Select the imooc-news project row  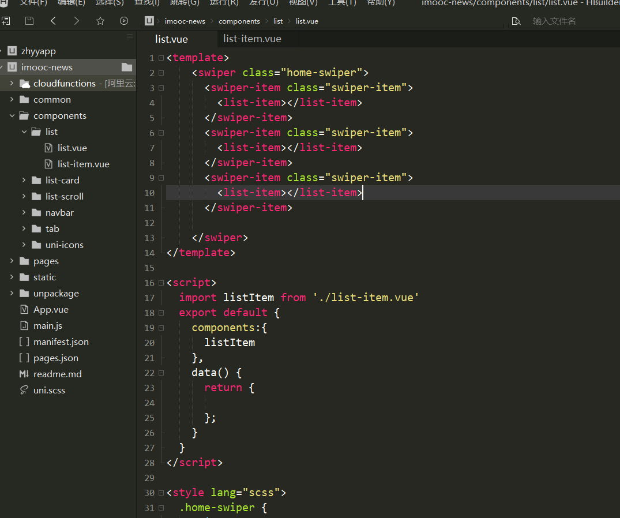click(x=68, y=67)
